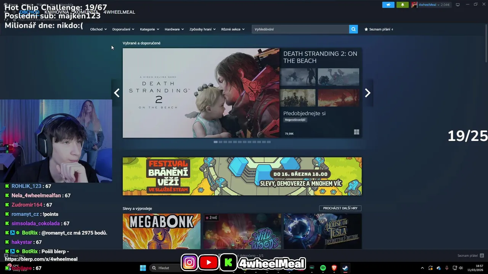Expand the Způsoby hraní dropdown

pos(202,29)
